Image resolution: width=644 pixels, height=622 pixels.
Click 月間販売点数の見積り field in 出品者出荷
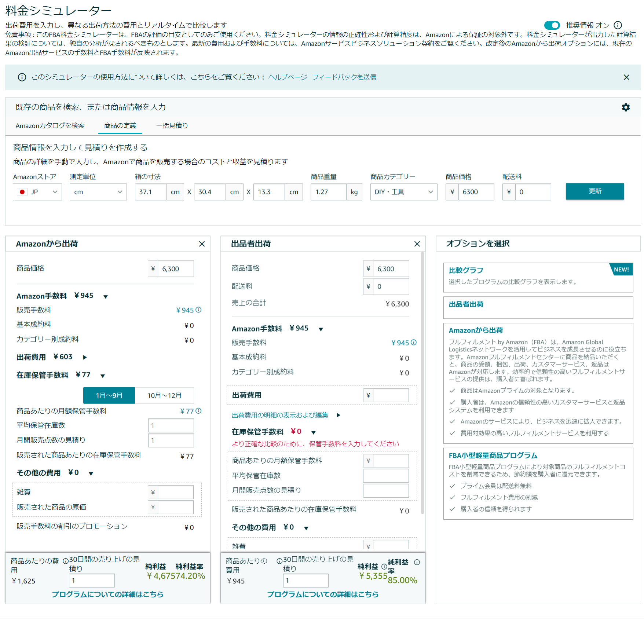tap(386, 491)
